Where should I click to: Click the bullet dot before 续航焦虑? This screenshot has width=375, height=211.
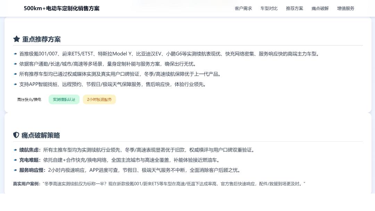point(15,150)
